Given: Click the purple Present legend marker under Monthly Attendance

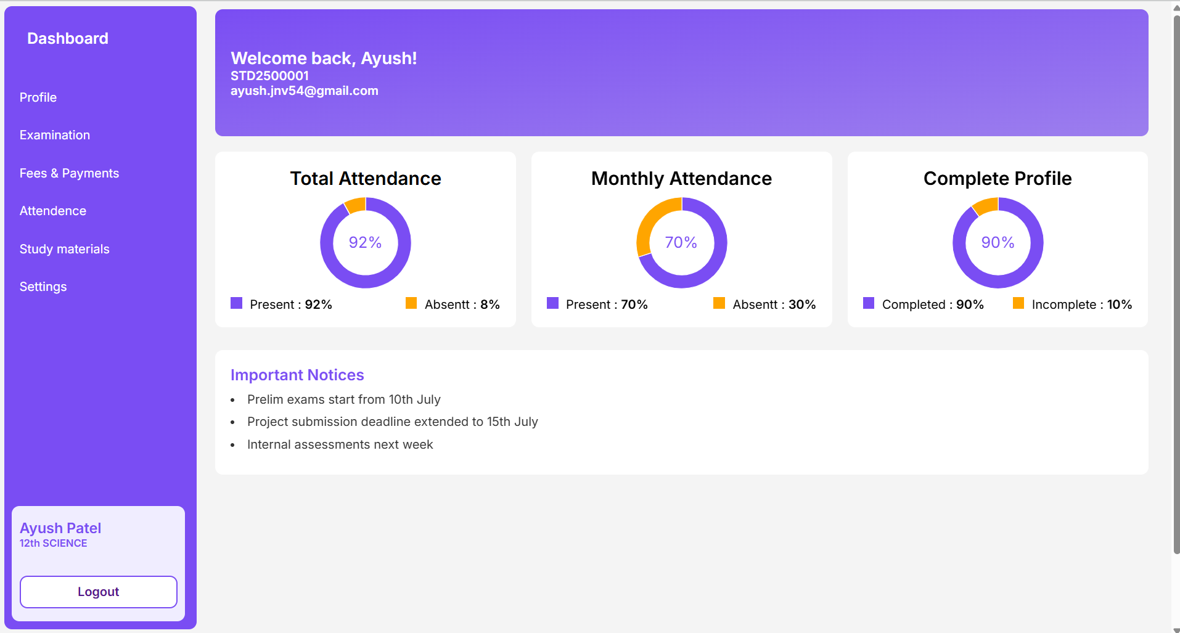Looking at the screenshot, I should pyautogui.click(x=552, y=303).
